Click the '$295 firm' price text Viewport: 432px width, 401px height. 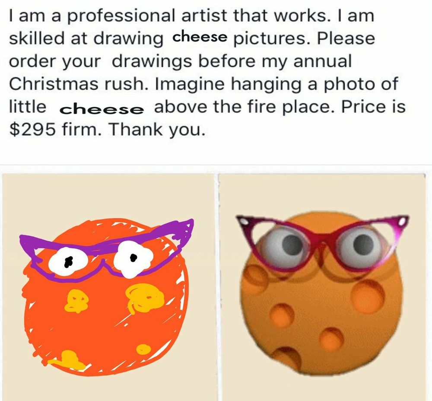click(54, 129)
